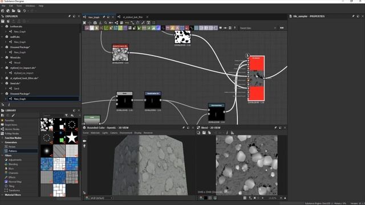Expand the Function Nodes library category
This screenshot has height=205, width=365.
tap(2, 138)
